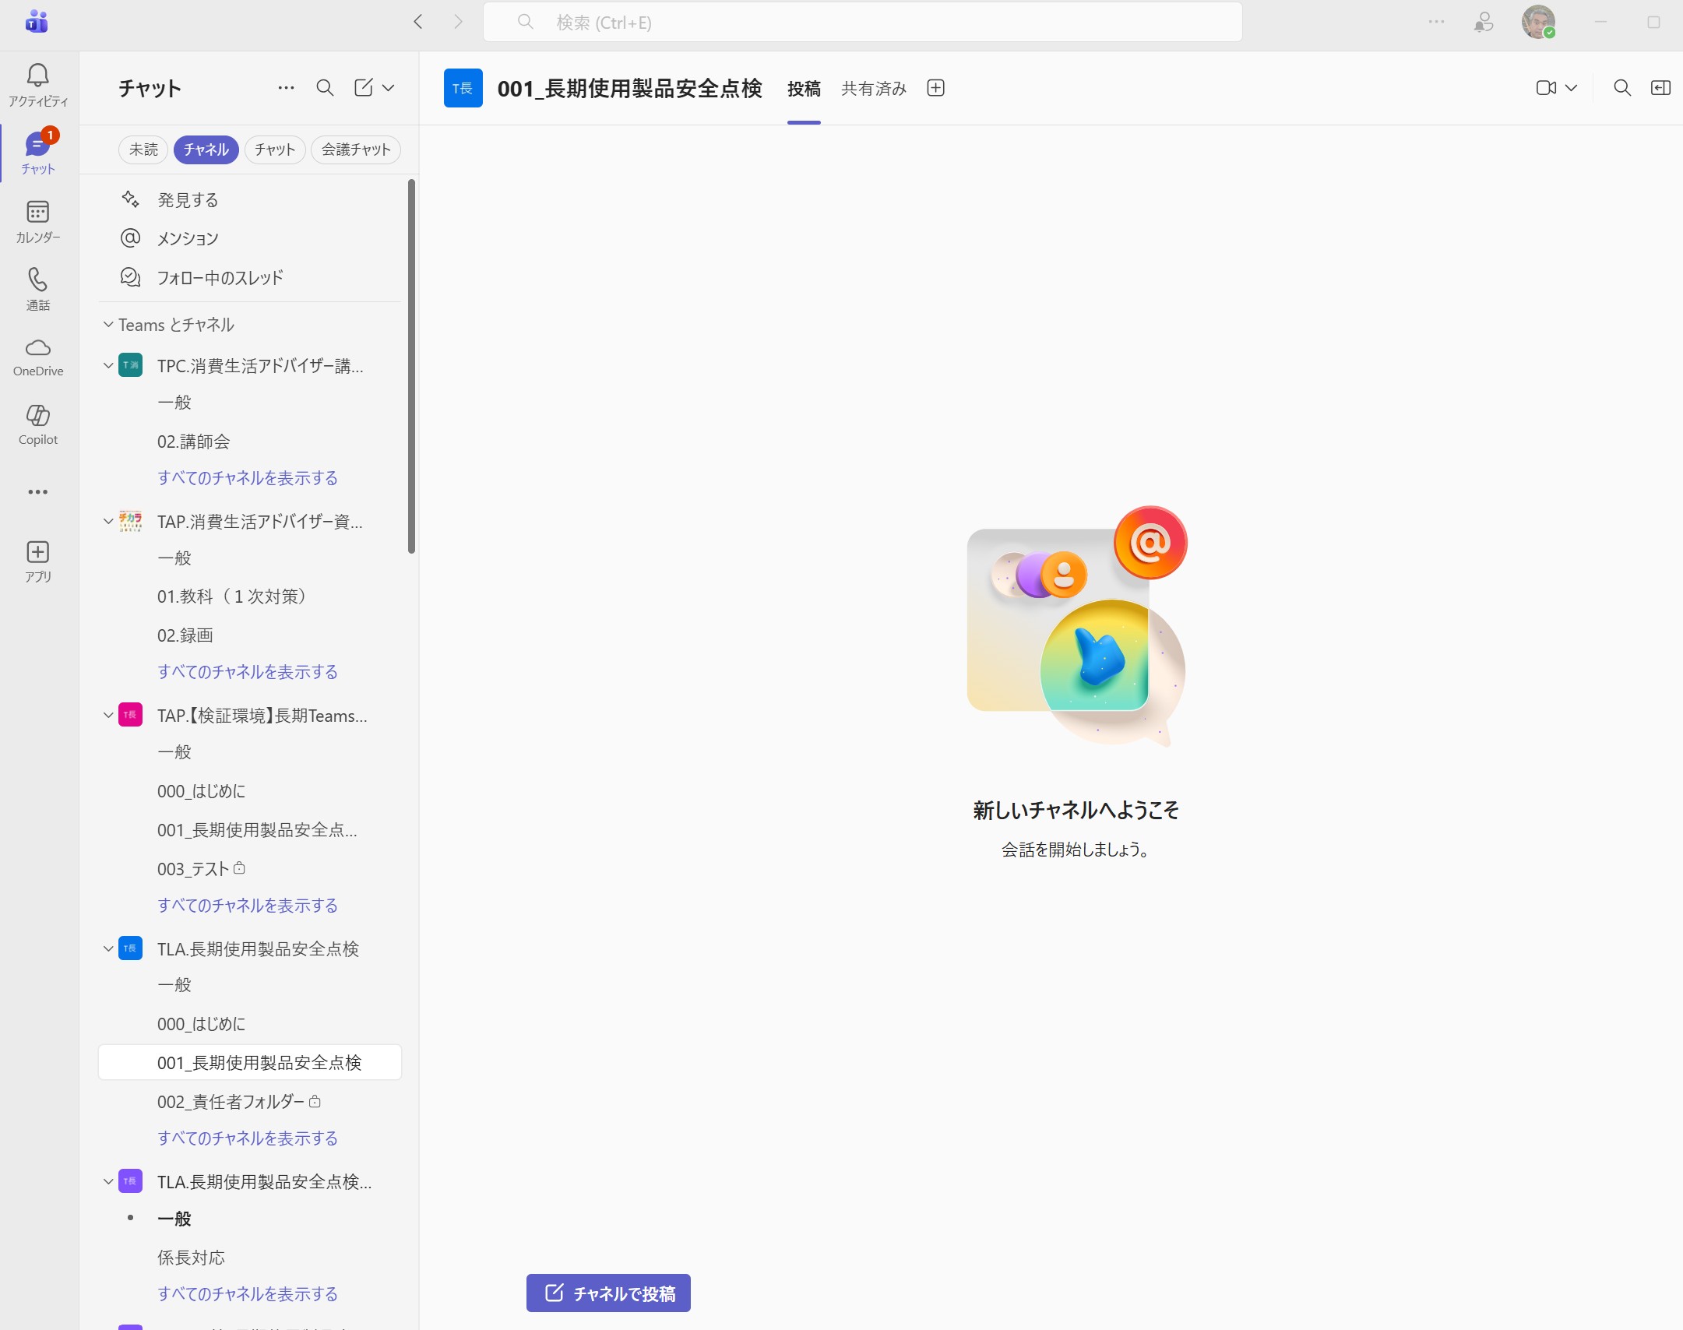Open the Chat icon with badge
The width and height of the screenshot is (1683, 1330).
point(37,152)
